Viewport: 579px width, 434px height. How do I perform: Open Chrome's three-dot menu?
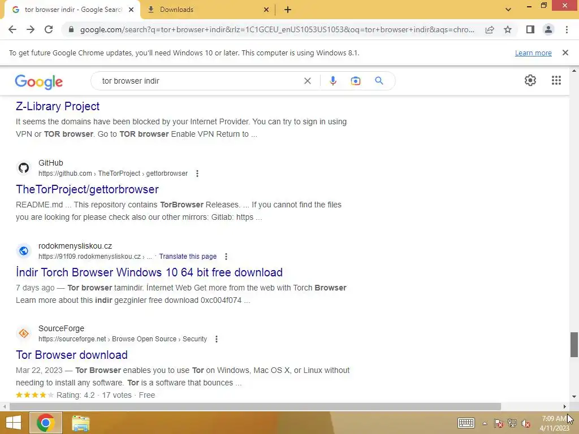(x=567, y=29)
